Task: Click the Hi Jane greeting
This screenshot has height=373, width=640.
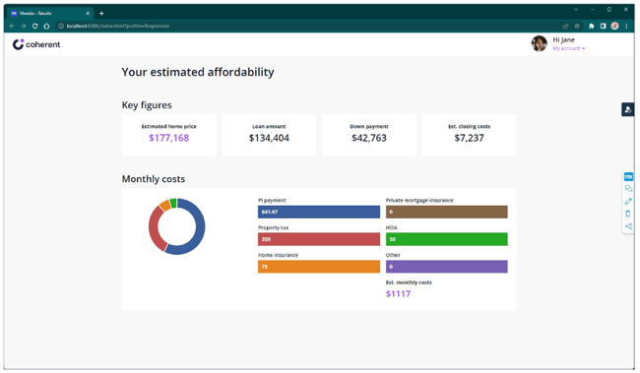Action: click(x=563, y=40)
